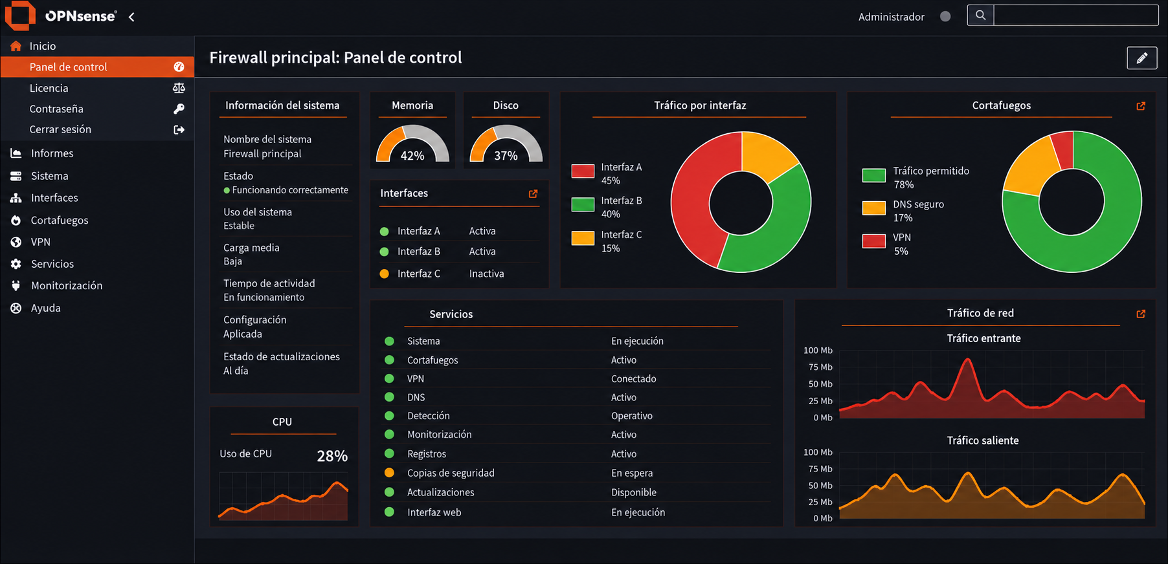
Task: Click the gray status dot beside Administrador
Action: pyautogui.click(x=945, y=16)
